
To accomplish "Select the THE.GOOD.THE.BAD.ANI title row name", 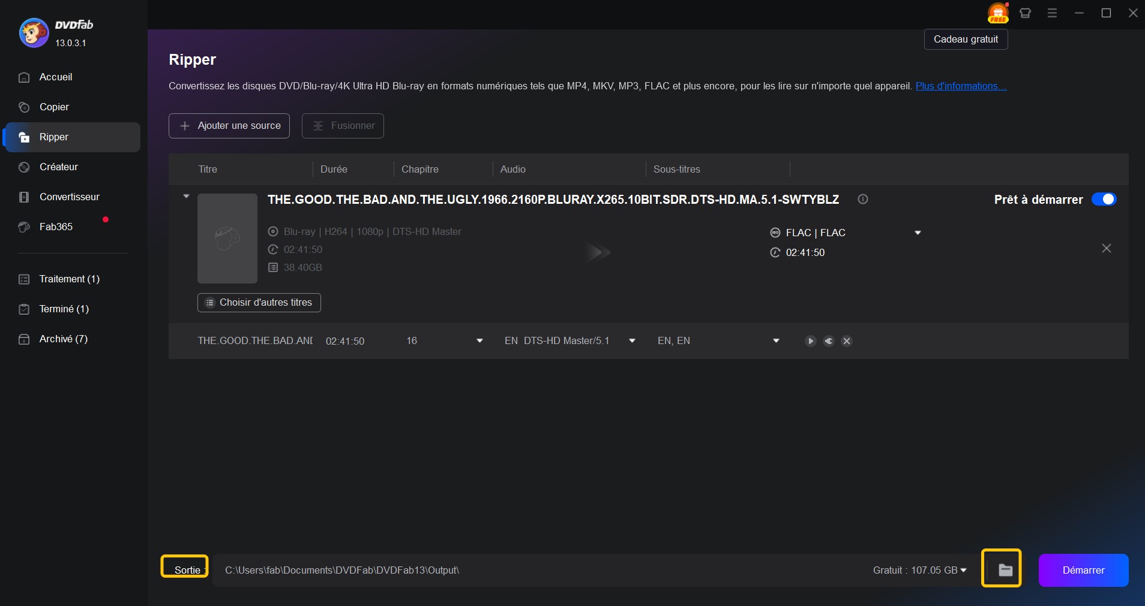I will [x=255, y=341].
